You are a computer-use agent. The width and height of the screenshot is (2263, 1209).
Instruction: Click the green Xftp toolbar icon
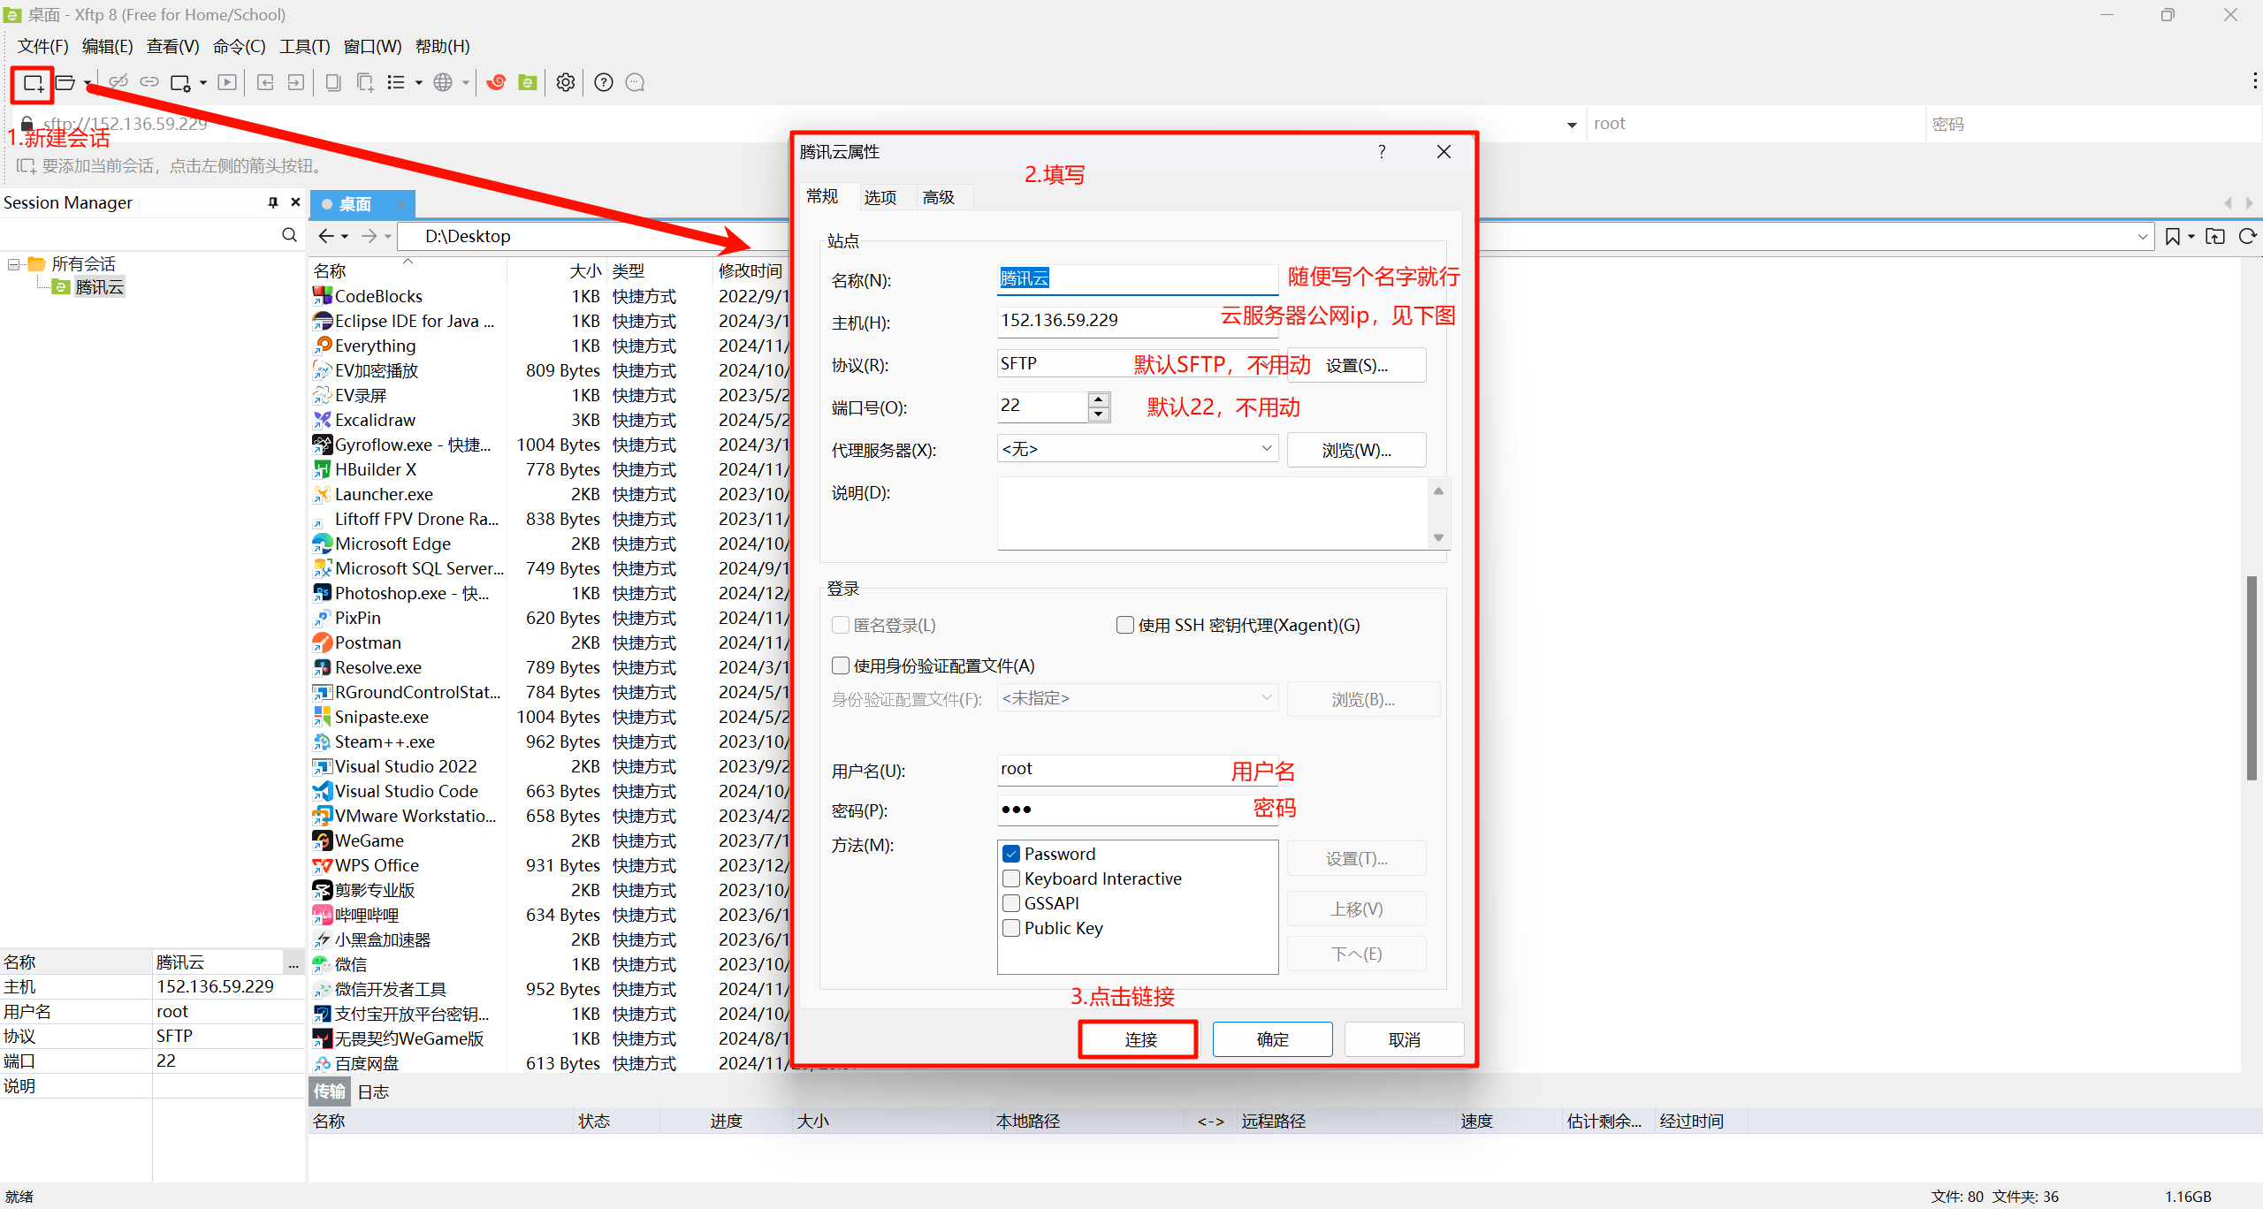pos(528,83)
